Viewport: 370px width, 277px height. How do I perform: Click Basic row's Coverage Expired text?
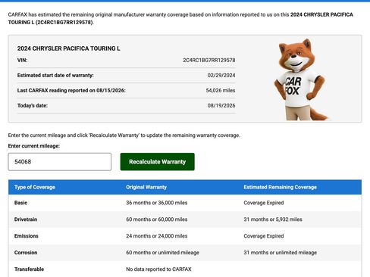point(264,203)
